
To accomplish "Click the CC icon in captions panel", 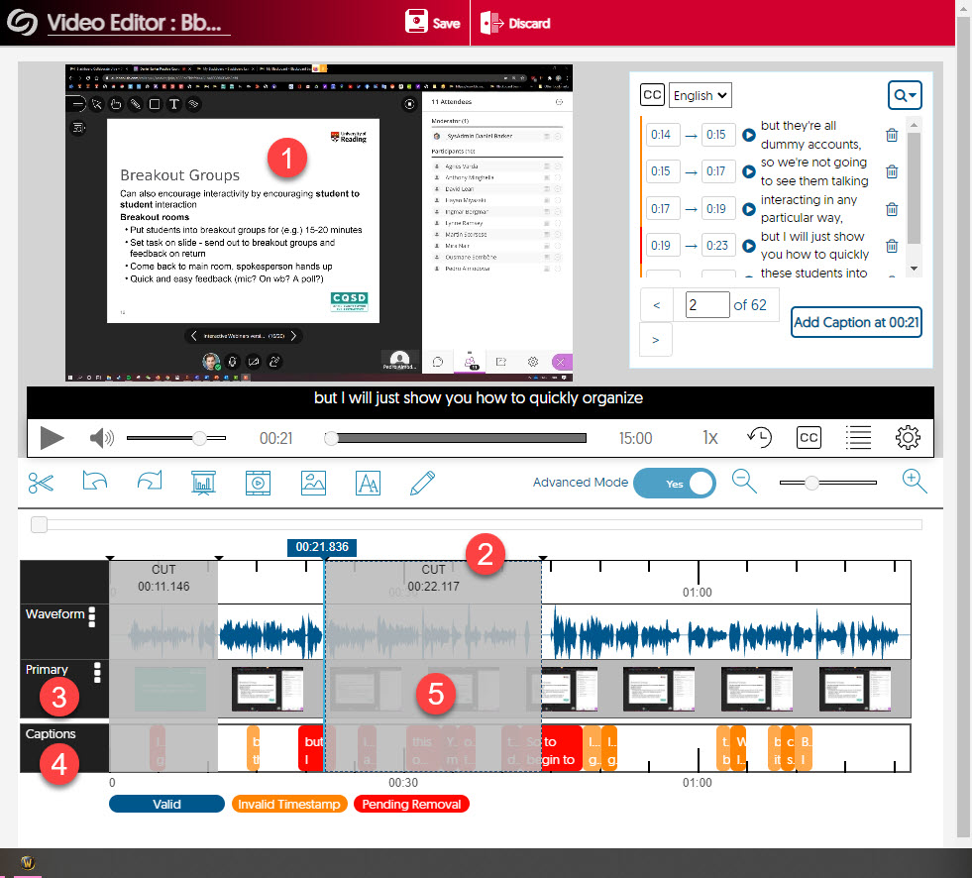I will pos(652,95).
